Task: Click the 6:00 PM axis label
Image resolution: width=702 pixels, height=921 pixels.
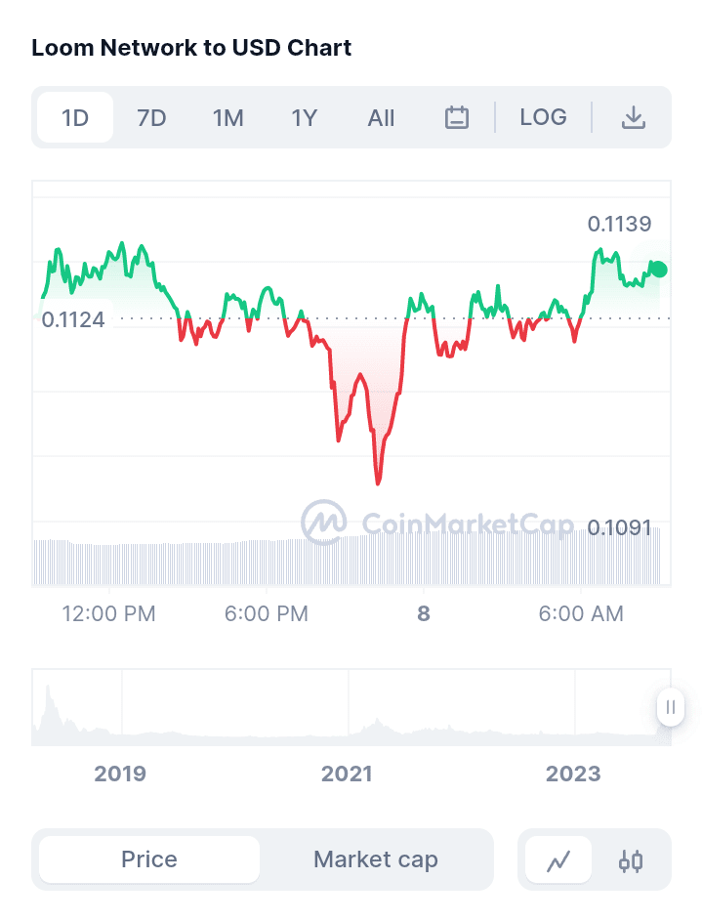Action: tap(266, 614)
